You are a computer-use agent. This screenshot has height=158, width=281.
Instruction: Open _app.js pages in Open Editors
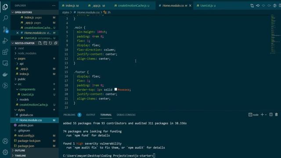(x=35, y=22)
